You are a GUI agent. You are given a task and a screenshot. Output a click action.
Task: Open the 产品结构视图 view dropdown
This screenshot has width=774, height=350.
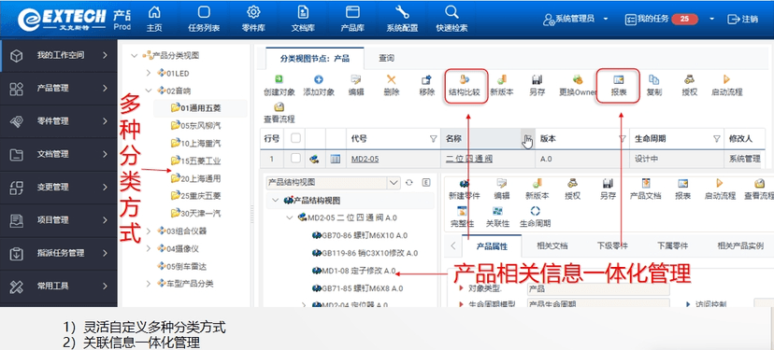pyautogui.click(x=394, y=182)
